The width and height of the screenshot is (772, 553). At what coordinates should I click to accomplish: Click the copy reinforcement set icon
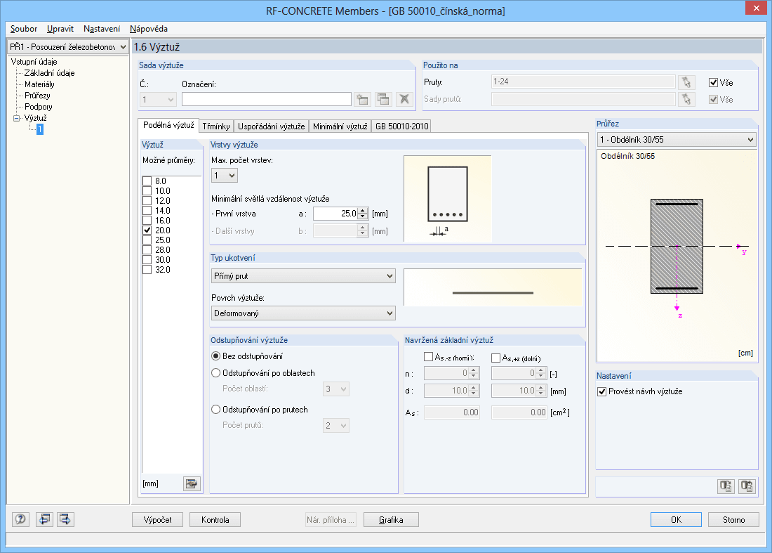[x=383, y=99]
